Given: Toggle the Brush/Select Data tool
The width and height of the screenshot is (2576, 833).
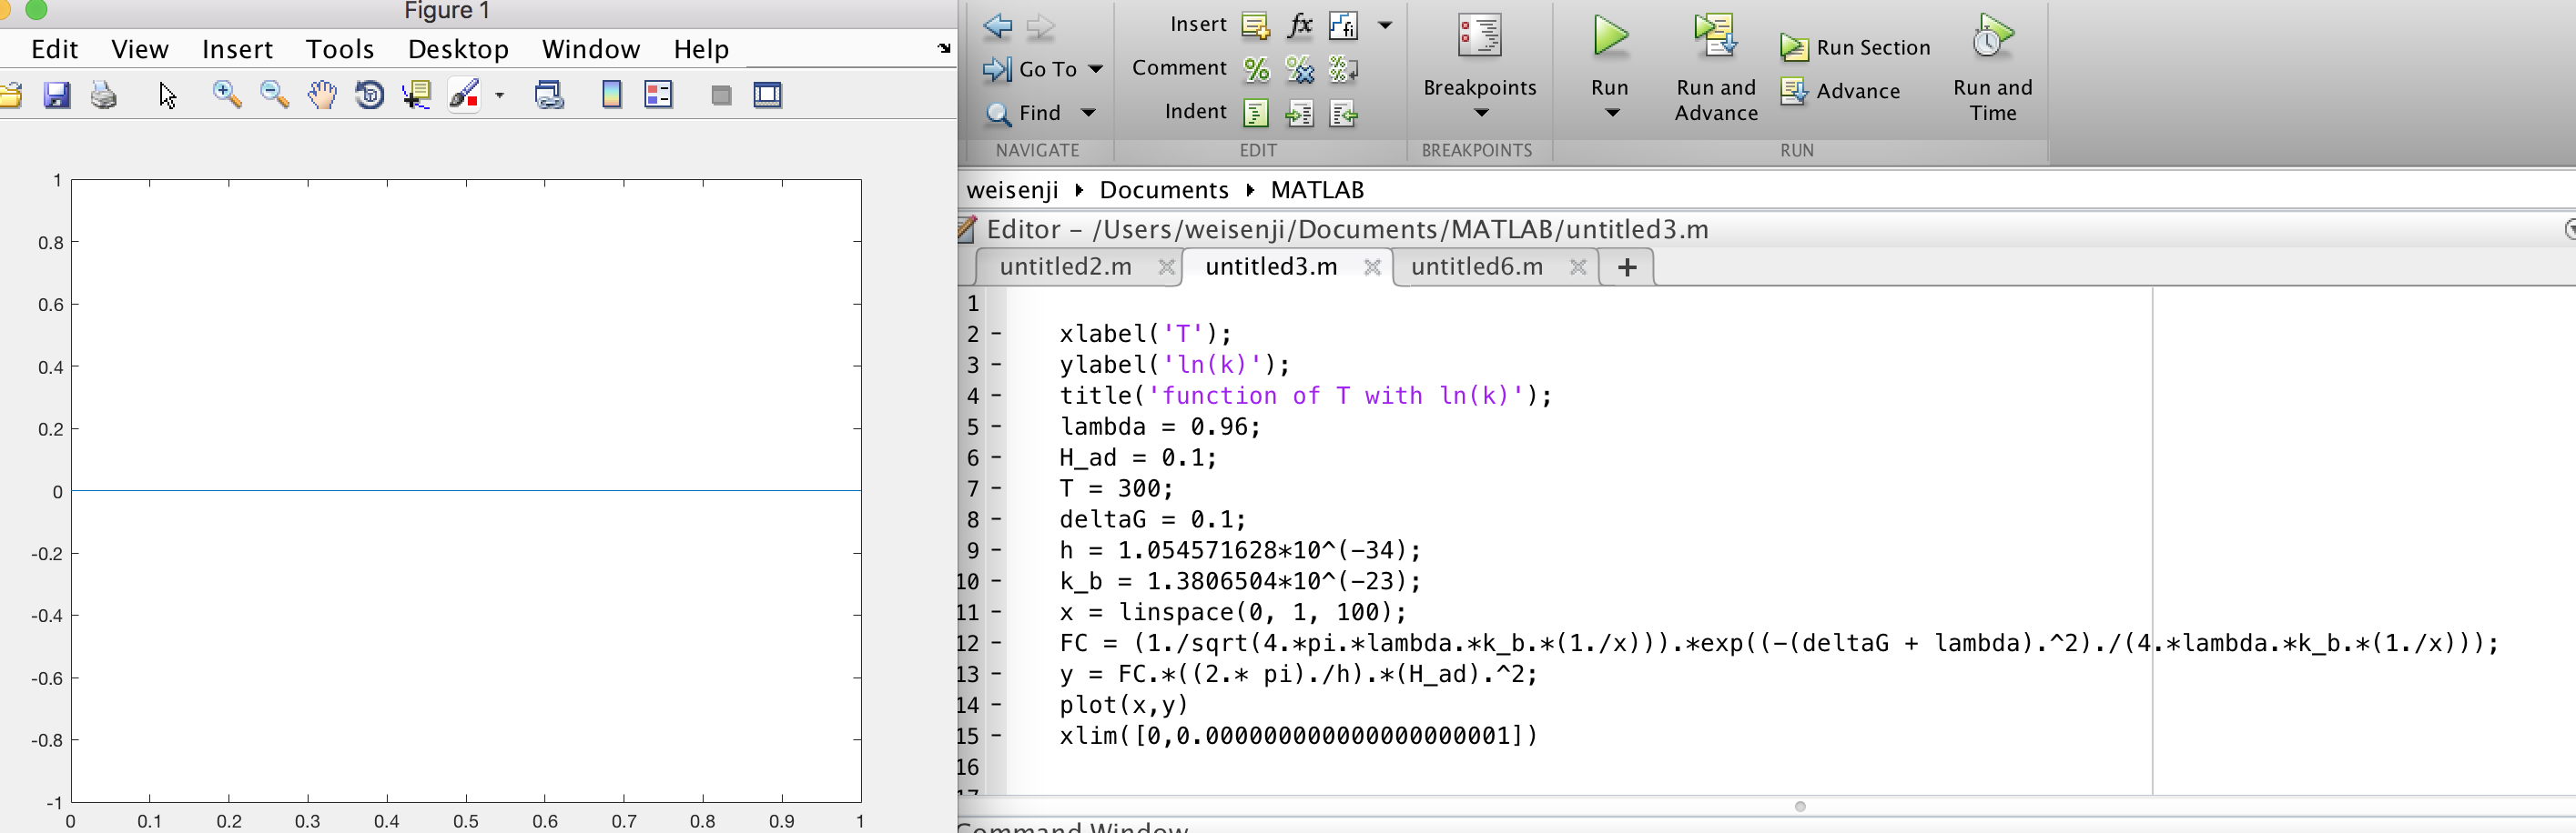Looking at the screenshot, I should pyautogui.click(x=464, y=95).
